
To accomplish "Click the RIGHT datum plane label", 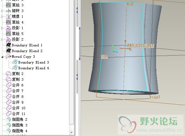I will [155, 97].
